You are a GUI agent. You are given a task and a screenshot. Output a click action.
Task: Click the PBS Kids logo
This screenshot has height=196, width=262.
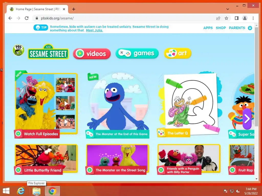(18, 50)
